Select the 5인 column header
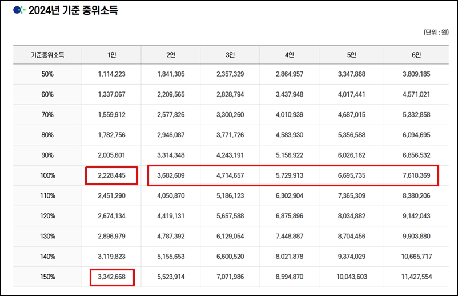Viewport: 458px width, 296px height. click(351, 55)
